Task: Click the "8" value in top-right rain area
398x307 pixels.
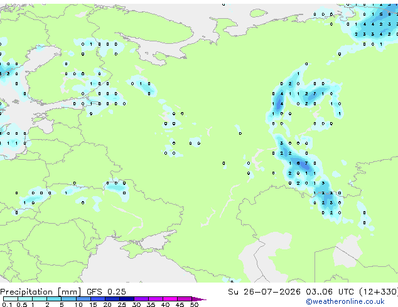Action: [389, 14]
